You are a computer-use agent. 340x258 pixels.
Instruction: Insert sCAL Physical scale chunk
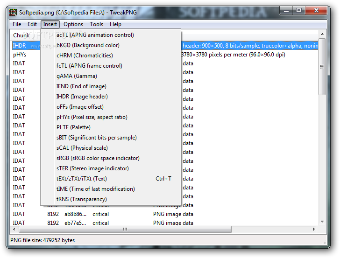click(111, 148)
